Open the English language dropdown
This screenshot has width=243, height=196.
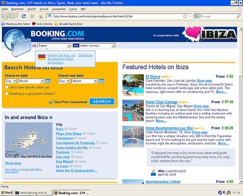[54, 46]
